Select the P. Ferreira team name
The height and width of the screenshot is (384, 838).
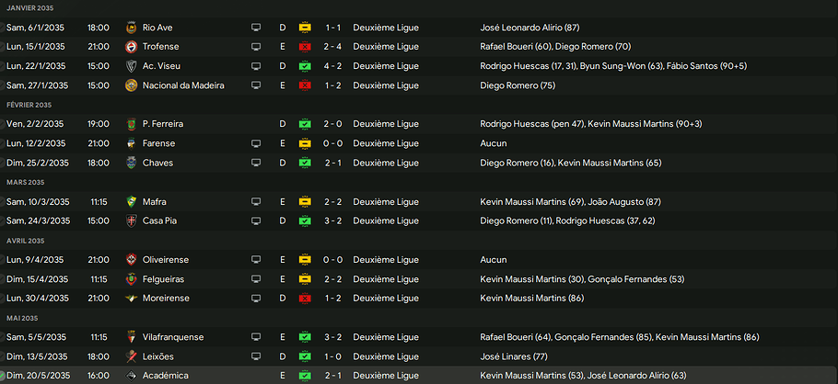click(162, 124)
